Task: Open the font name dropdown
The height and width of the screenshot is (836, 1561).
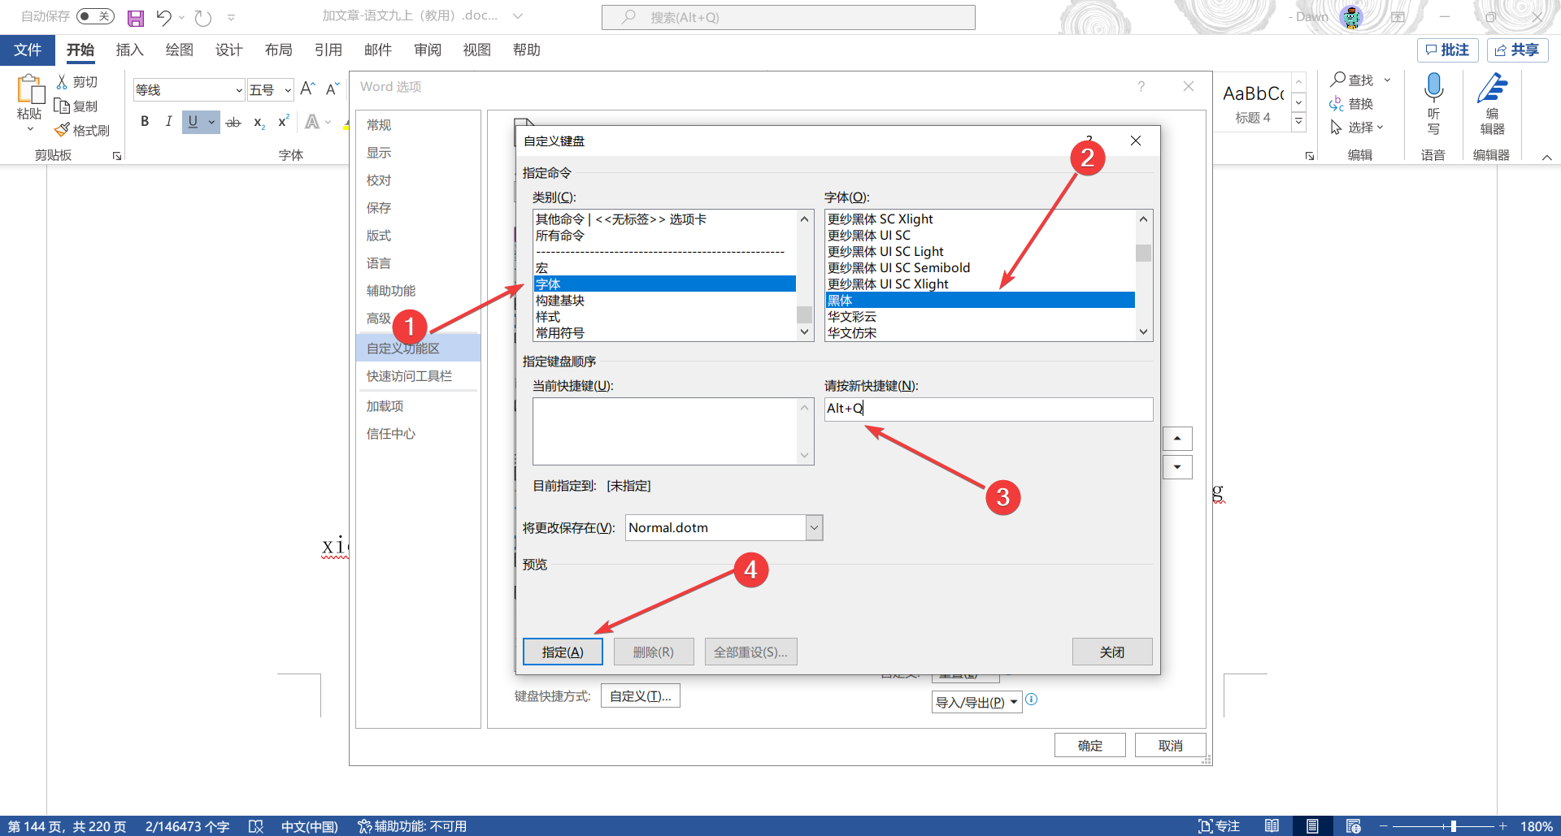Action: pos(239,90)
